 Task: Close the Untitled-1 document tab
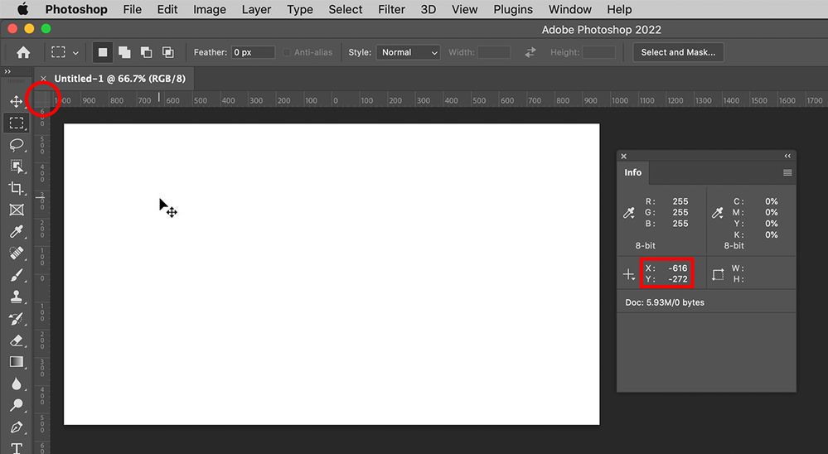coord(43,79)
